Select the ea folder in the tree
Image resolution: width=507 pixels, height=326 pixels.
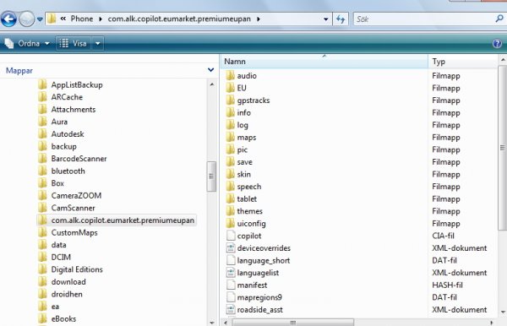pos(55,307)
